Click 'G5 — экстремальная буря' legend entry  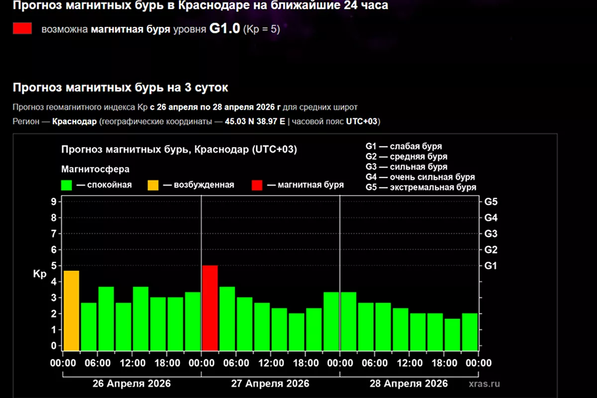(420, 188)
